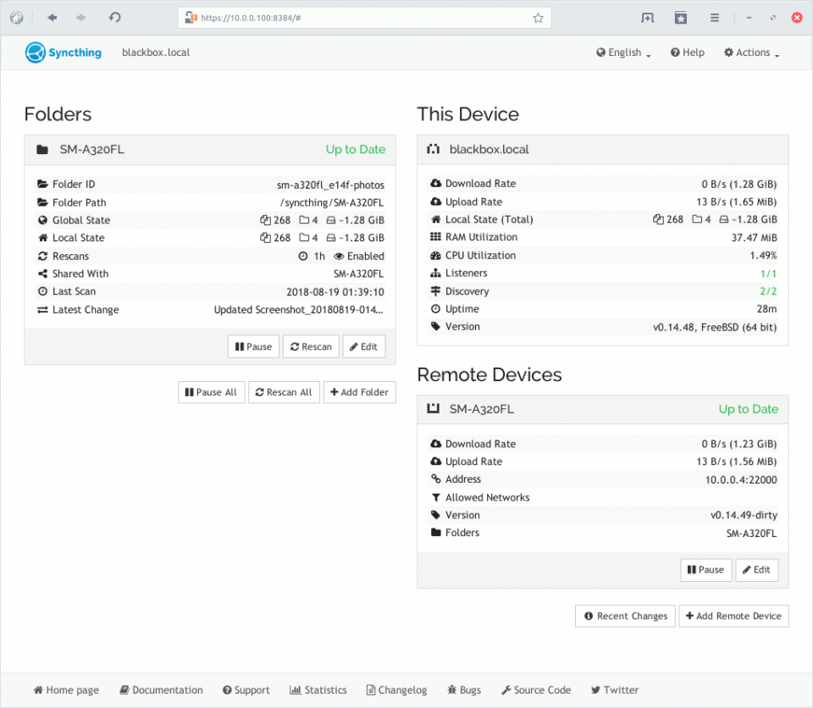The height and width of the screenshot is (708, 813).
Task: Click the SM-A320FL folder icon in Folders panel
Action: 42,150
